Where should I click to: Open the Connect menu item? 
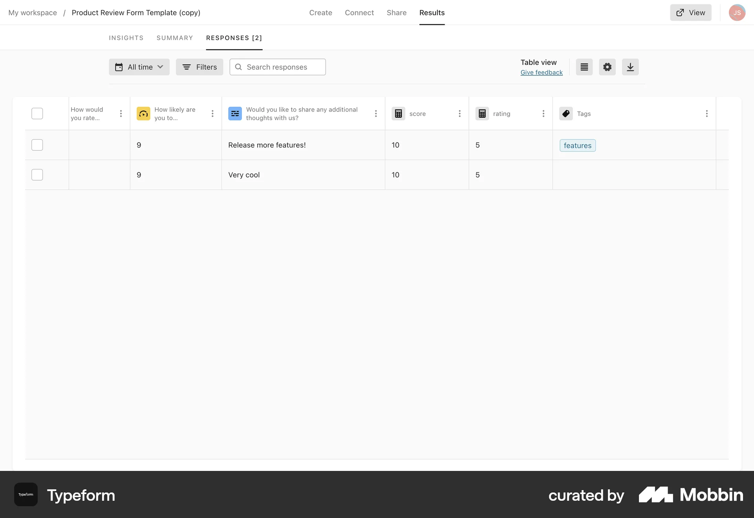[x=359, y=13]
